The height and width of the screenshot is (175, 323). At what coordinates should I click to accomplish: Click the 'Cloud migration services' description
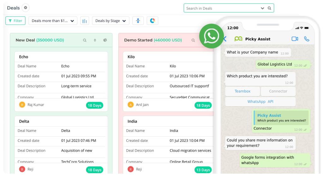click(190, 150)
